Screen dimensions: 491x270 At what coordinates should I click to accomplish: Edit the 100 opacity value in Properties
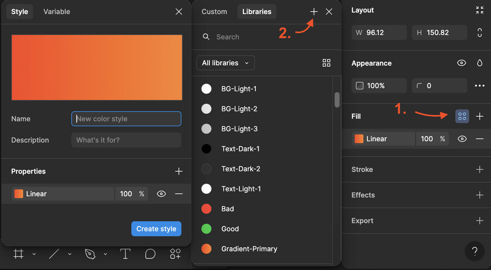pos(126,194)
